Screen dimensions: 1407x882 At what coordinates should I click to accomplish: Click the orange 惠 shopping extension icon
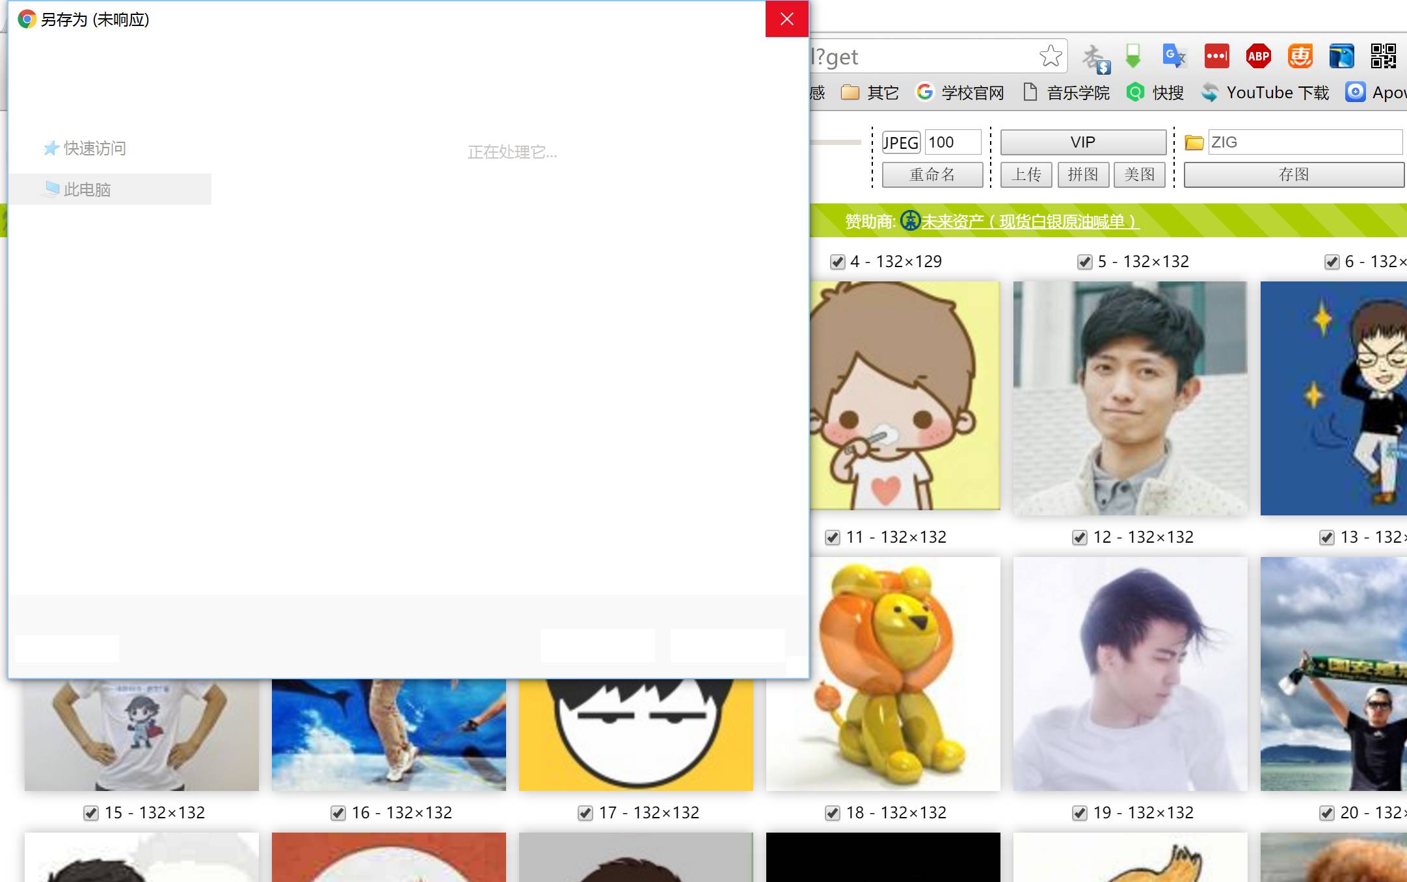1300,57
